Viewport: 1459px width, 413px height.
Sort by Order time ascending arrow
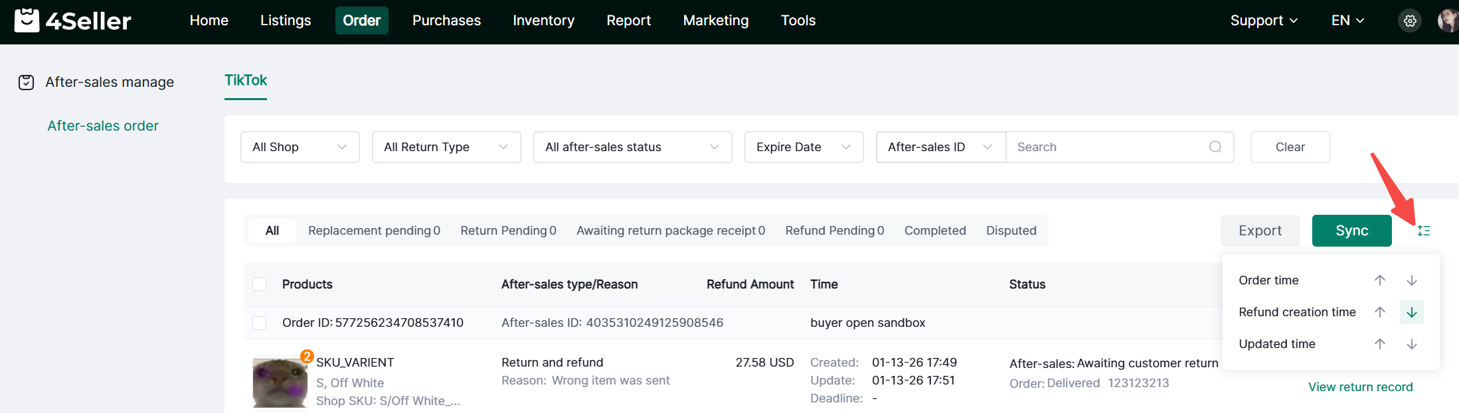tap(1379, 280)
